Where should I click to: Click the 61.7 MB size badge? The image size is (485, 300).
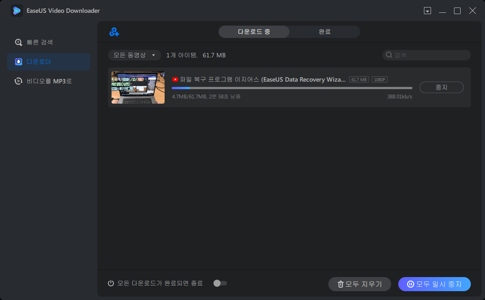[359, 79]
